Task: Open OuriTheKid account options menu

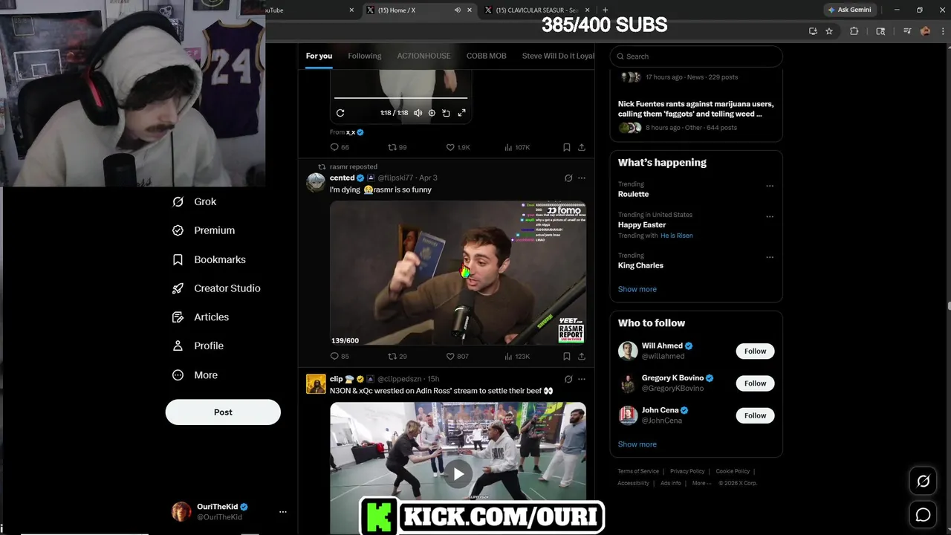Action: 282,512
